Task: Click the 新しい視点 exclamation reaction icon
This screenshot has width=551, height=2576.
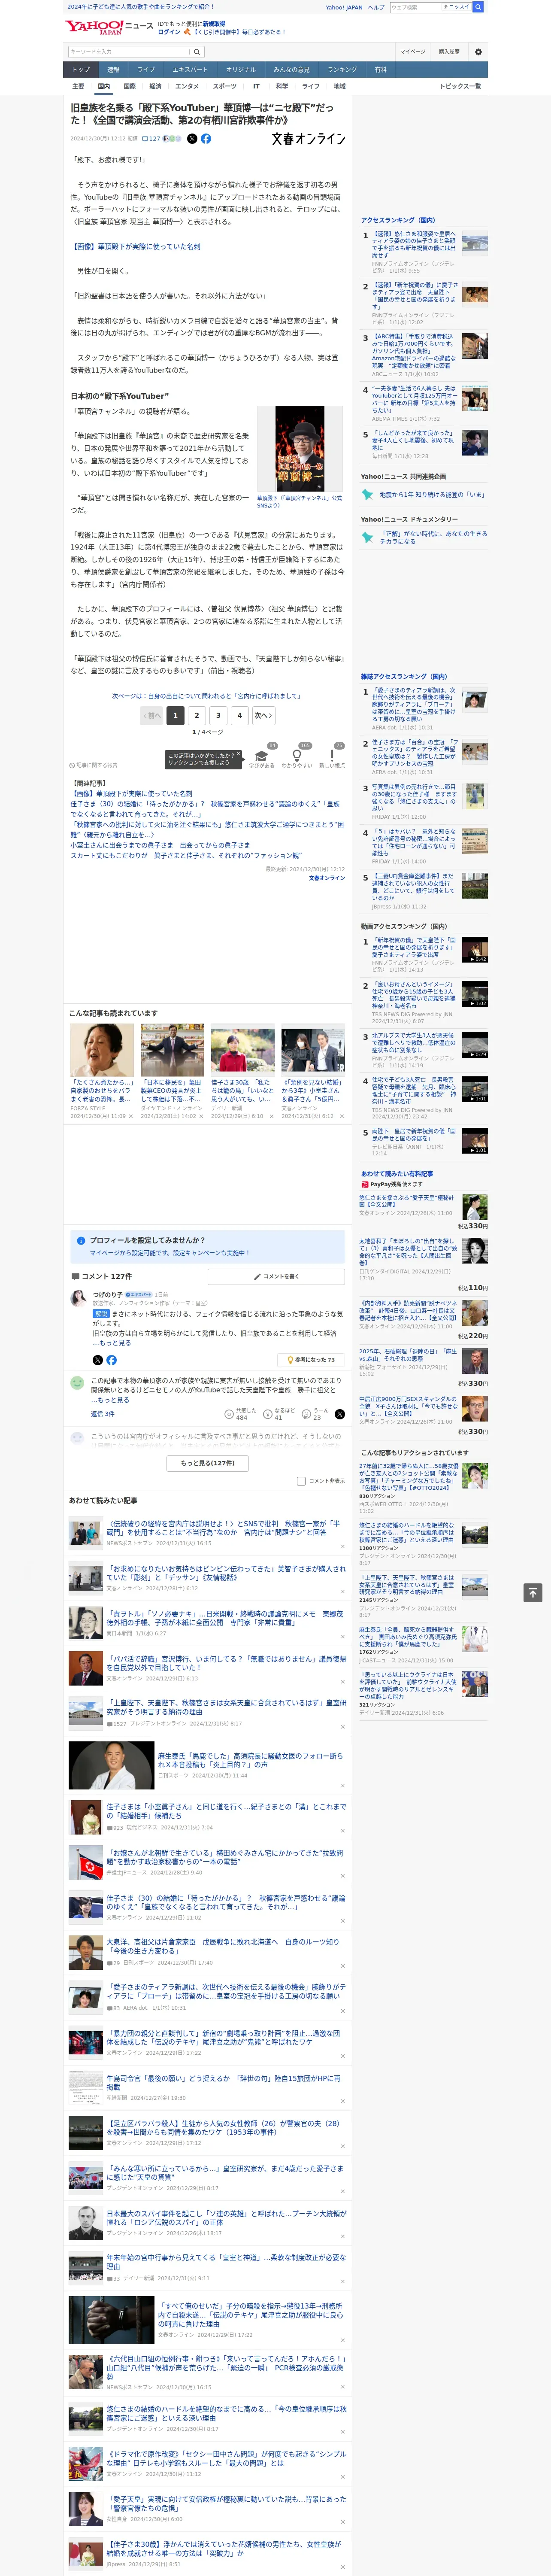Action: click(332, 756)
